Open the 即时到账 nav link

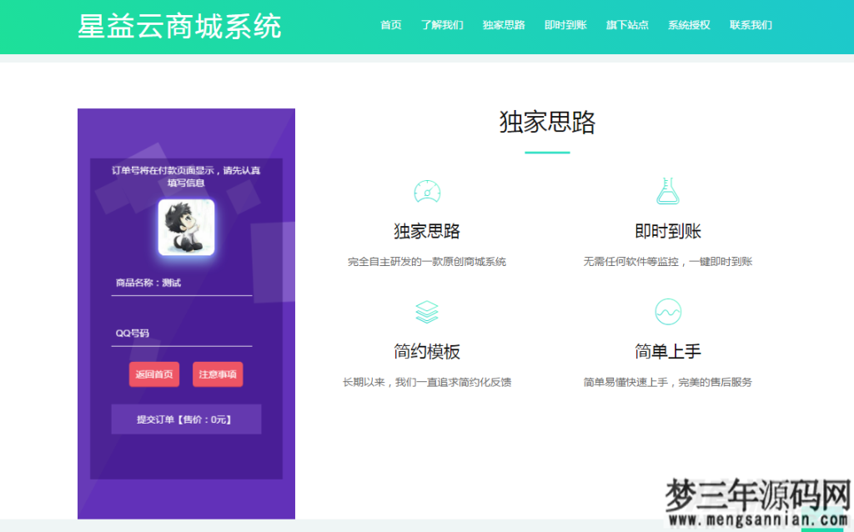click(x=565, y=25)
